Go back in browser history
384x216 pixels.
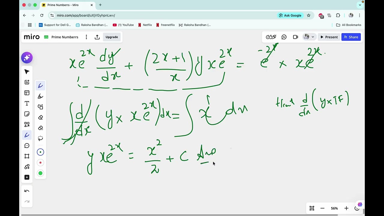coord(25,15)
